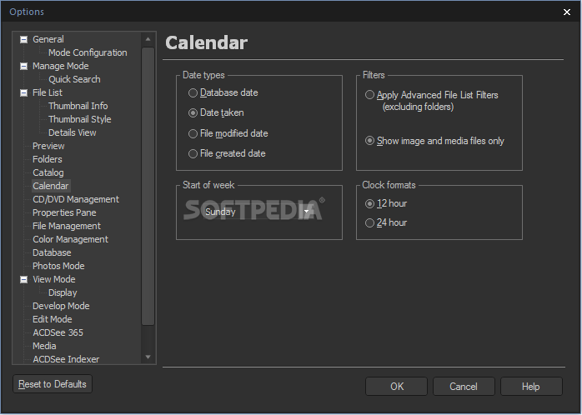Confirm options with the OK button
Screen dimensions: 582x415
[397, 387]
